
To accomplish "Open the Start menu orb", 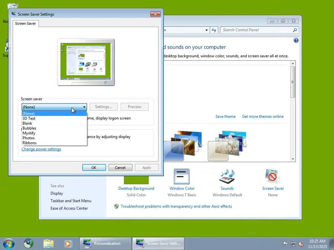I will pos(9,243).
